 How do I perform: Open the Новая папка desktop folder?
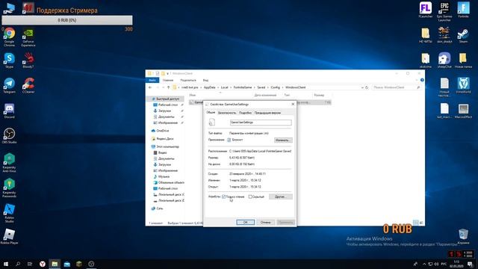click(x=463, y=60)
